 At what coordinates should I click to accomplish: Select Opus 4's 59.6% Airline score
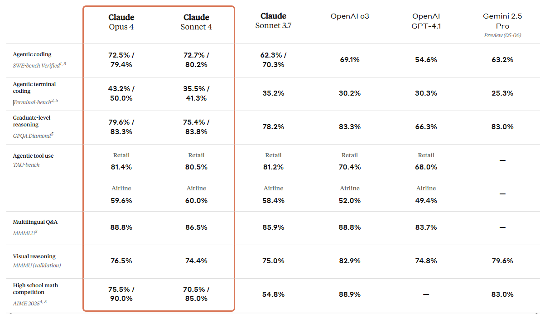[x=121, y=200]
